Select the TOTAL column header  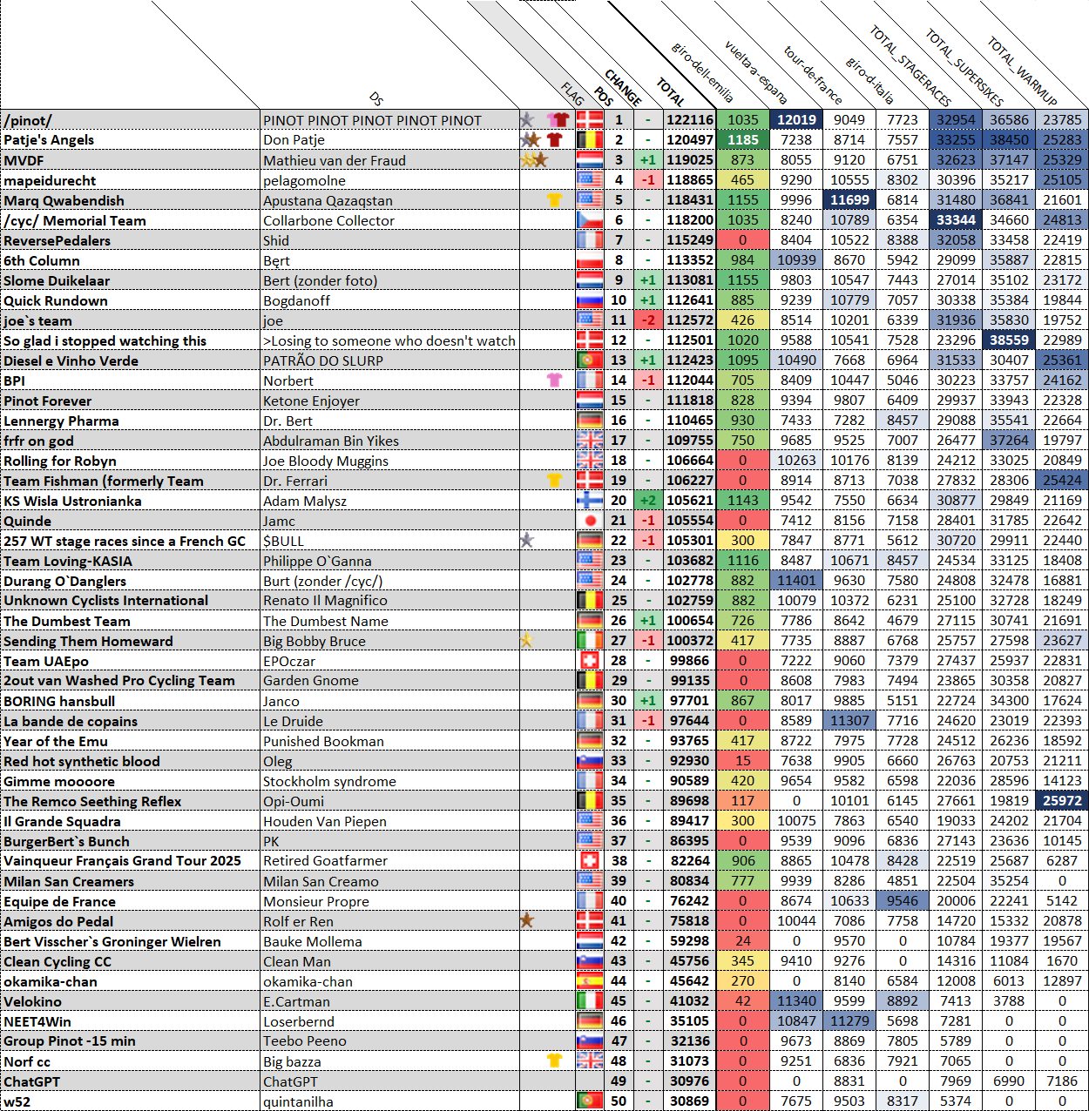coord(671,91)
